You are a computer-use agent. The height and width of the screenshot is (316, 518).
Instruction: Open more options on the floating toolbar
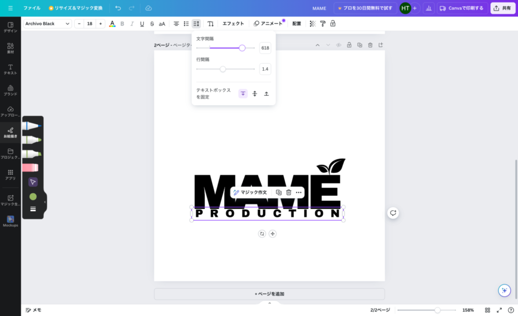(x=298, y=192)
